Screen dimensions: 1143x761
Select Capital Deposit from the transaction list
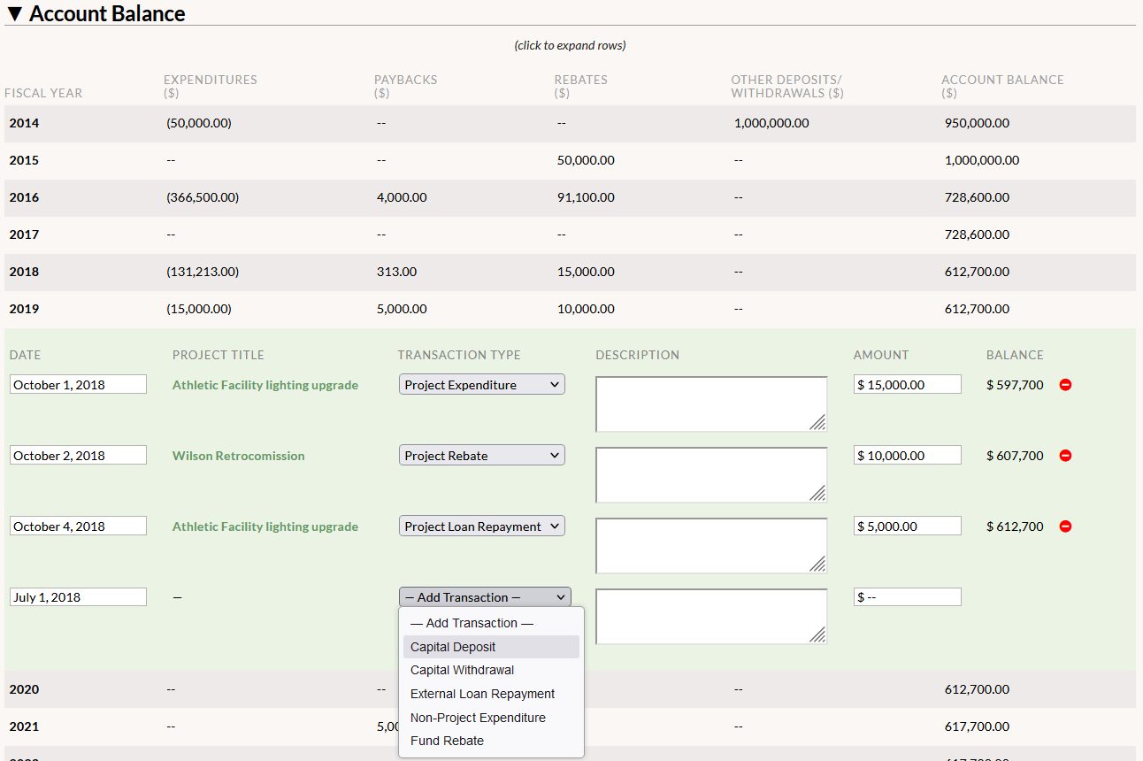(491, 647)
